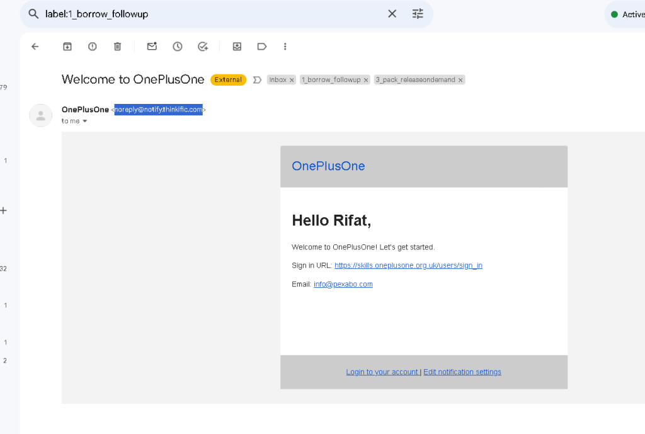The width and height of the screenshot is (645, 434).
Task: Clear the search query
Action: pyautogui.click(x=392, y=14)
